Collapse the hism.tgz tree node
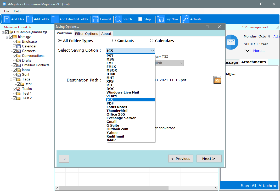 click(7, 37)
